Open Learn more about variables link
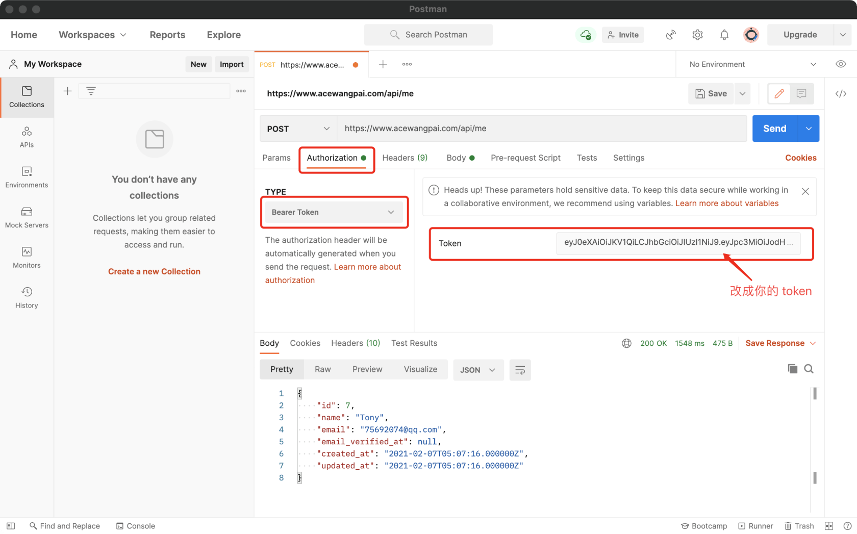 tap(727, 203)
